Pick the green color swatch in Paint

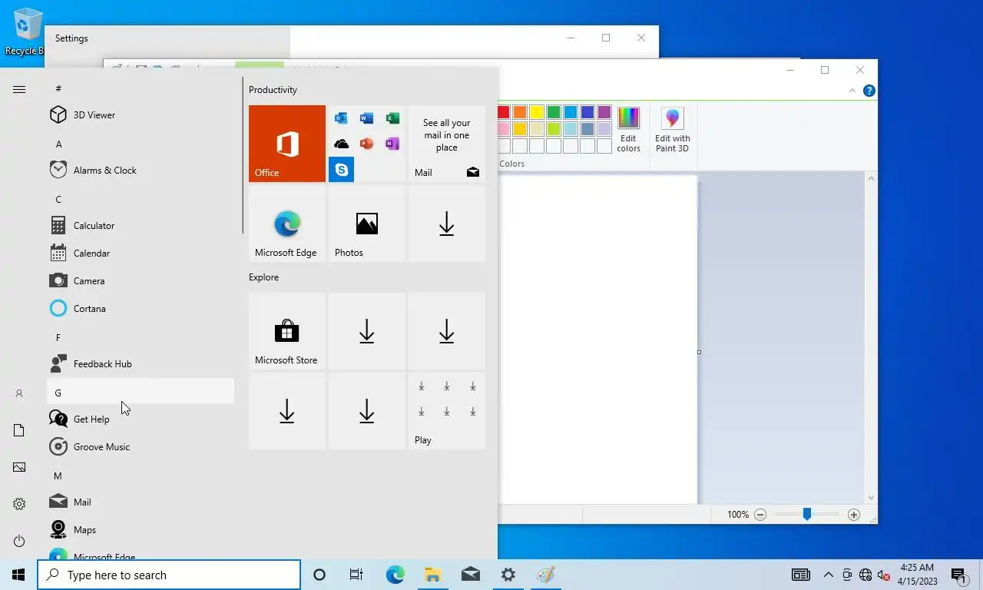coord(554,112)
